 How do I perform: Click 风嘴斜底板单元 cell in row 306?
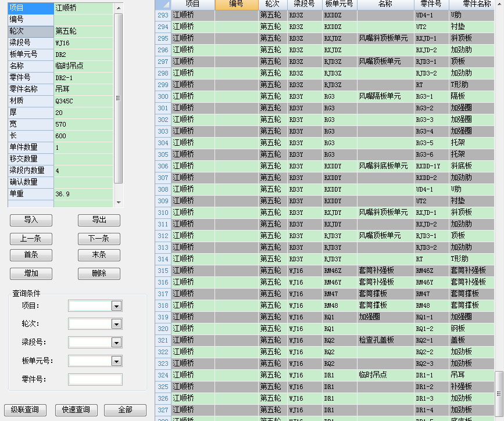(385, 166)
